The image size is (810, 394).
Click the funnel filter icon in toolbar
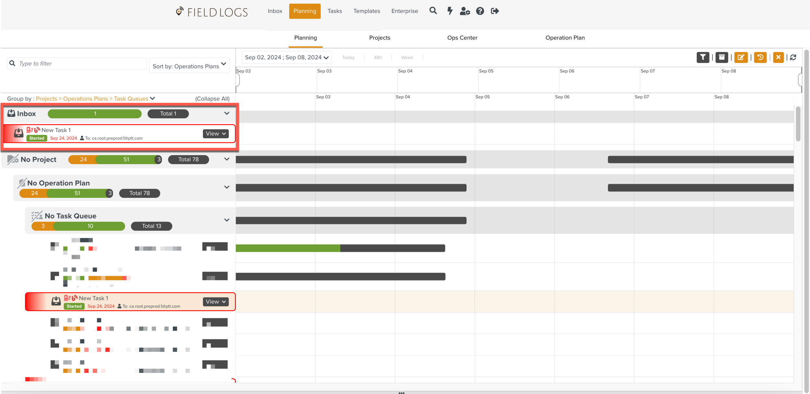click(703, 57)
